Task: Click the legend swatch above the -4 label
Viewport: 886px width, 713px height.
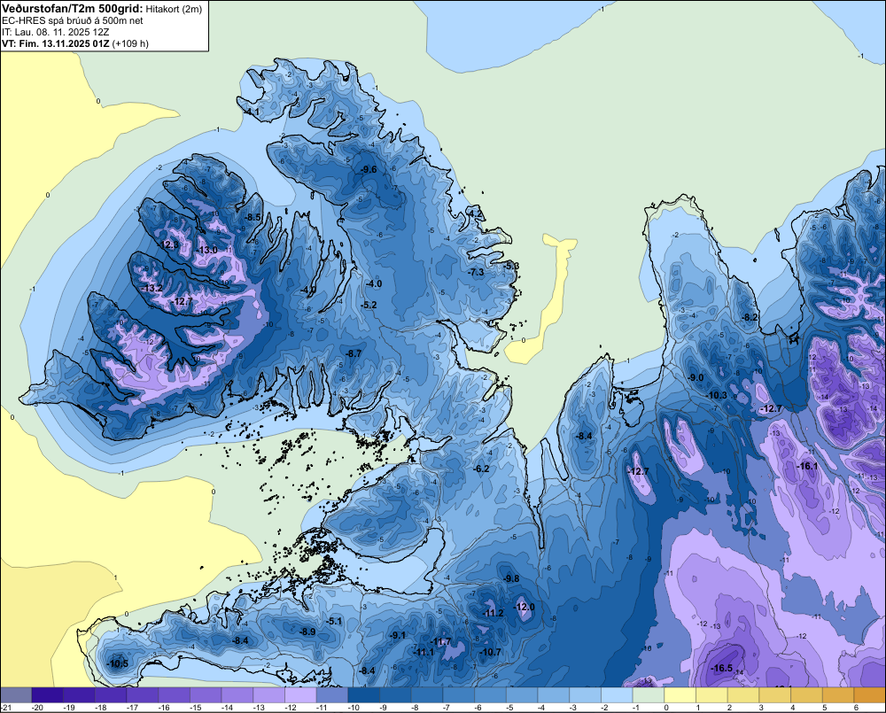Action: (x=554, y=695)
